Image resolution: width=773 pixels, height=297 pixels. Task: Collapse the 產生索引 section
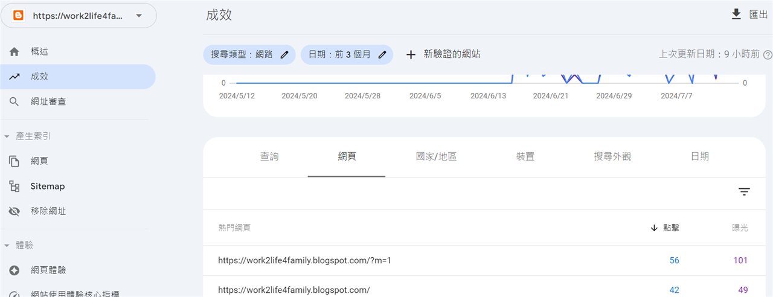[x=28, y=136]
